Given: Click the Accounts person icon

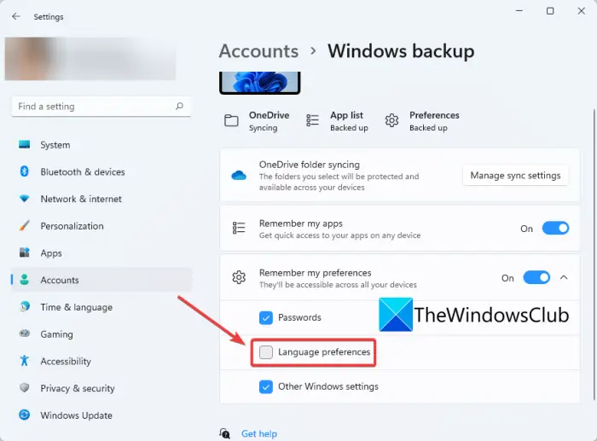Looking at the screenshot, I should (25, 280).
